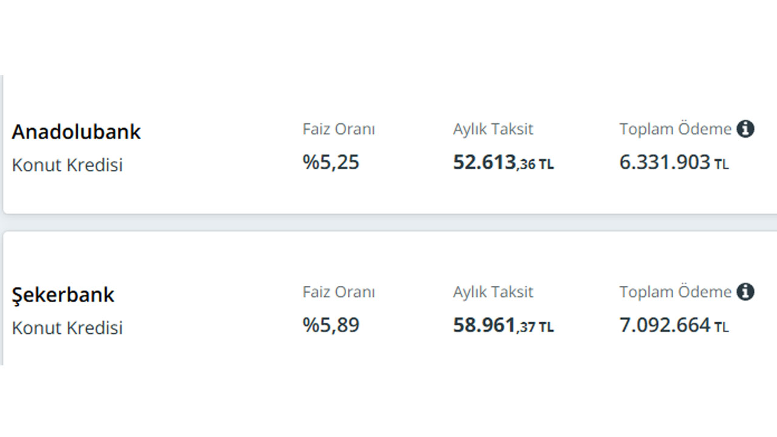
Task: Click Faiz Oranı label in Anadolubank card
Action: [x=339, y=129]
